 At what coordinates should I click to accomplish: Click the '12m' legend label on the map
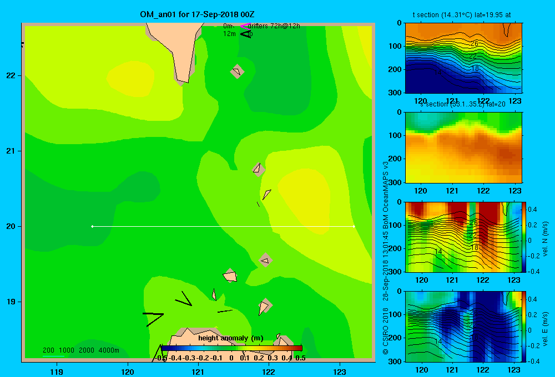229,34
